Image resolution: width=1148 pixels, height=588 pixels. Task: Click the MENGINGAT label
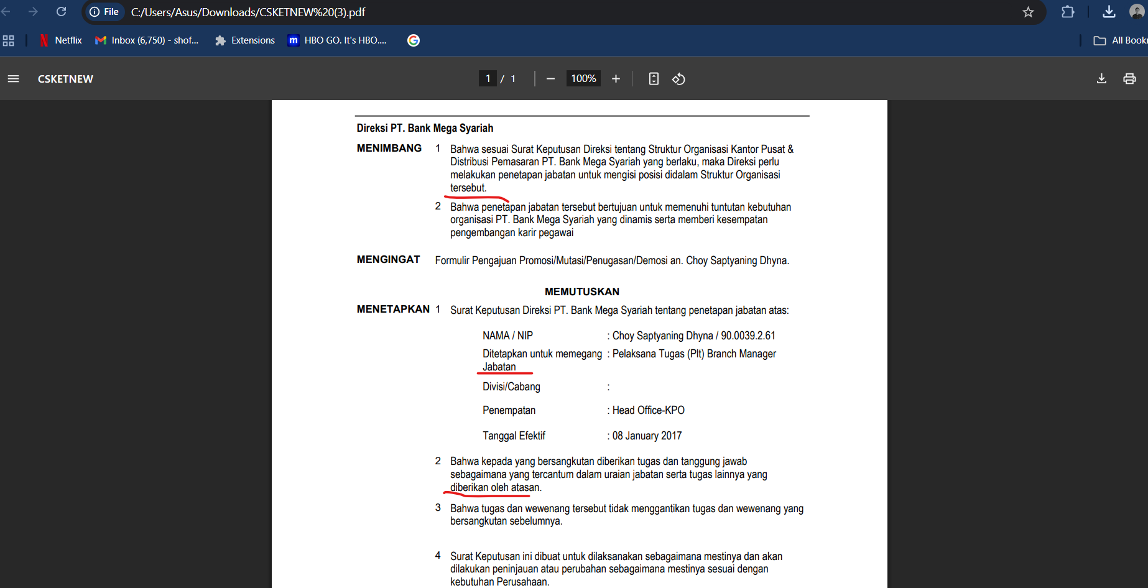click(x=388, y=259)
